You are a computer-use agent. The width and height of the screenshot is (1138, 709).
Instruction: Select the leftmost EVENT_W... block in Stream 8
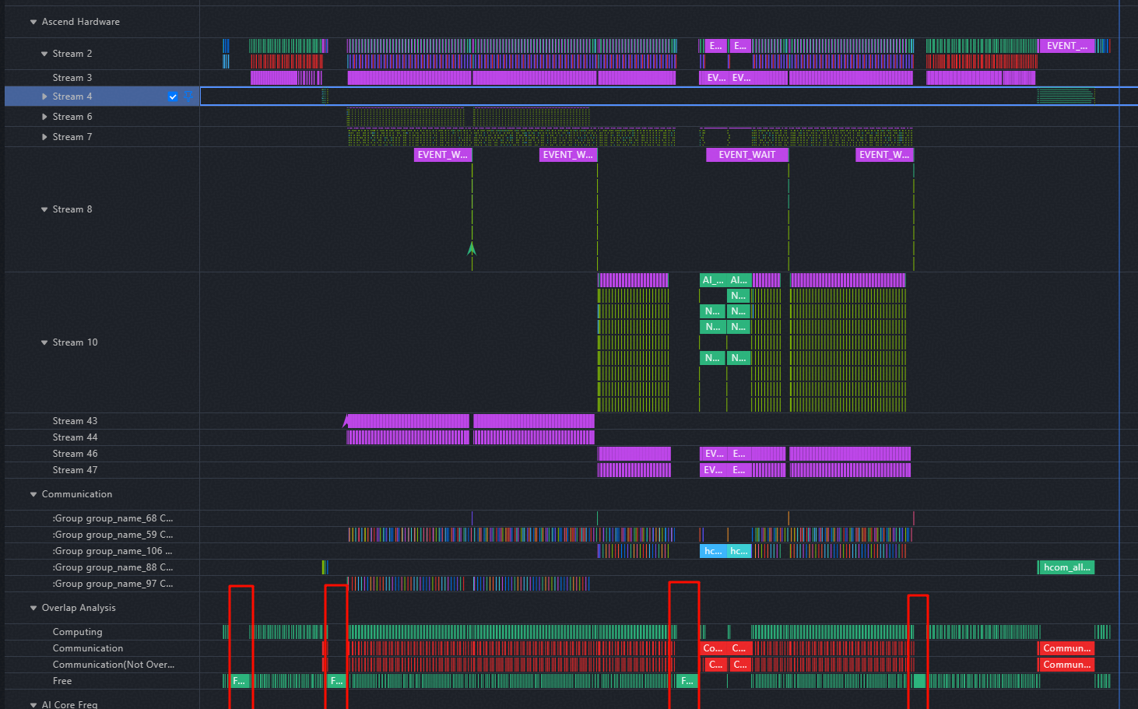[443, 155]
